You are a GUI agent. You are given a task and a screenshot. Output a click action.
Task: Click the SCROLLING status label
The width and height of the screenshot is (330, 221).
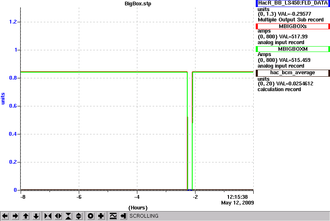point(144,216)
